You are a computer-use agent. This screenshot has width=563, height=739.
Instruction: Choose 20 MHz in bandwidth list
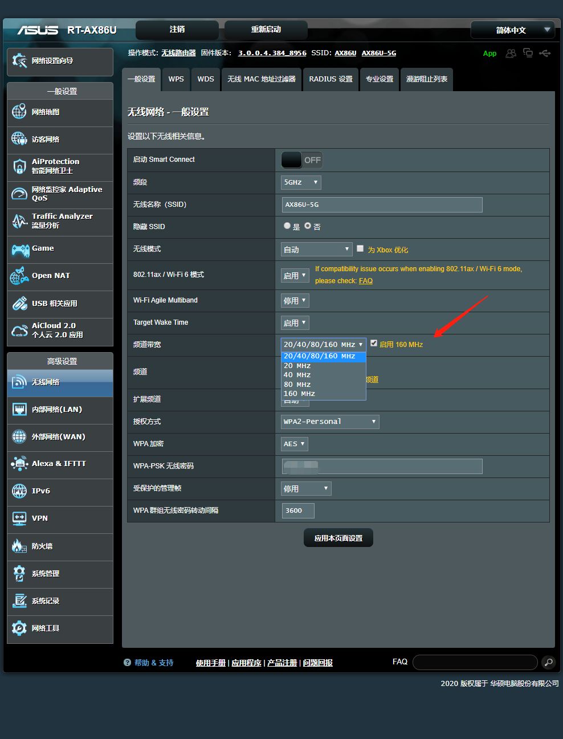click(323, 366)
